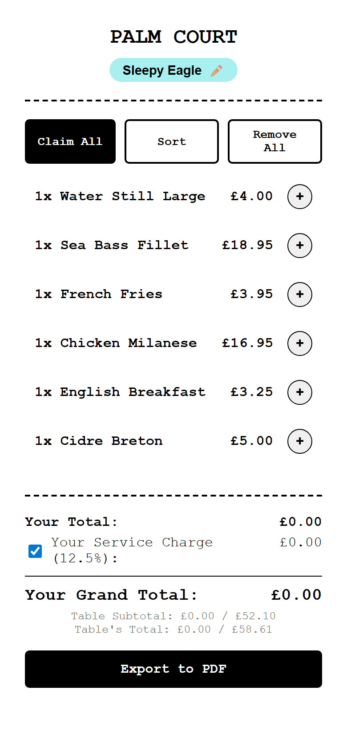Click the Sleepy Eagle name badge
Image resolution: width=347 pixels, height=751 pixels.
tap(162, 70)
